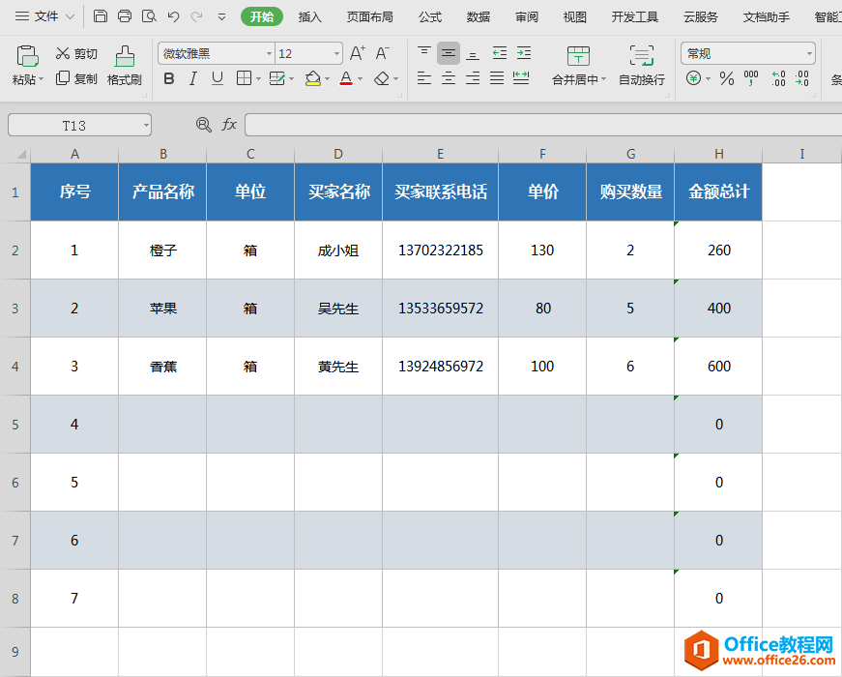Open the font color swatch

click(345, 78)
